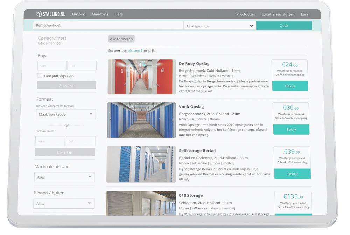Focus the Formaat in m³ 'tot' field
The height and width of the screenshot is (235, 350).
(80, 141)
